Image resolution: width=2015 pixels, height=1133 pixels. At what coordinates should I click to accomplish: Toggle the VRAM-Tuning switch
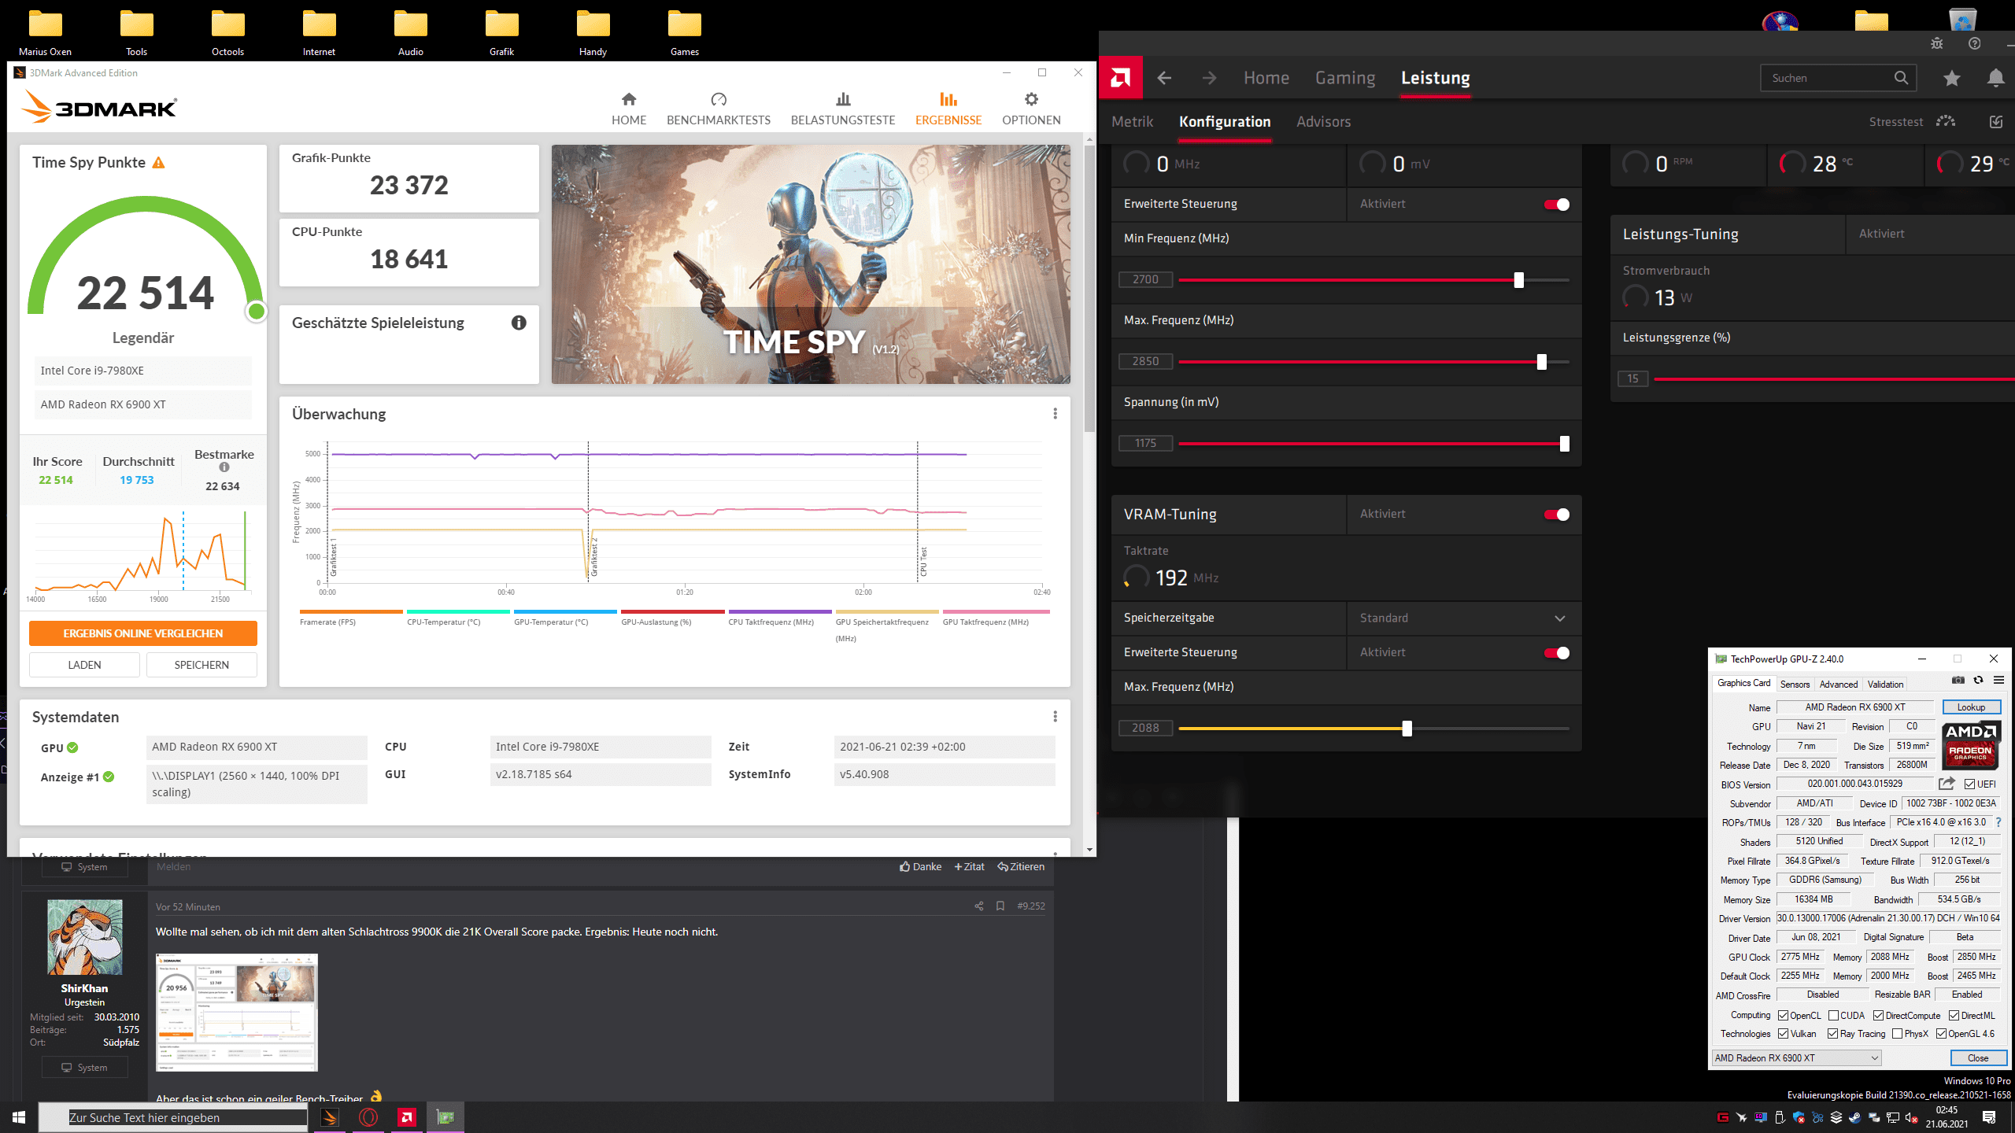(1556, 515)
